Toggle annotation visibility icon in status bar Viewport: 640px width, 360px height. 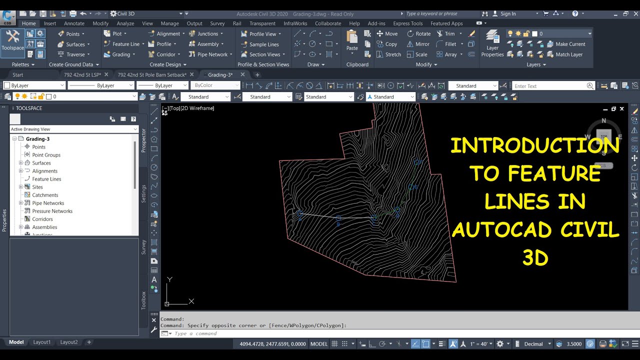[x=453, y=344]
